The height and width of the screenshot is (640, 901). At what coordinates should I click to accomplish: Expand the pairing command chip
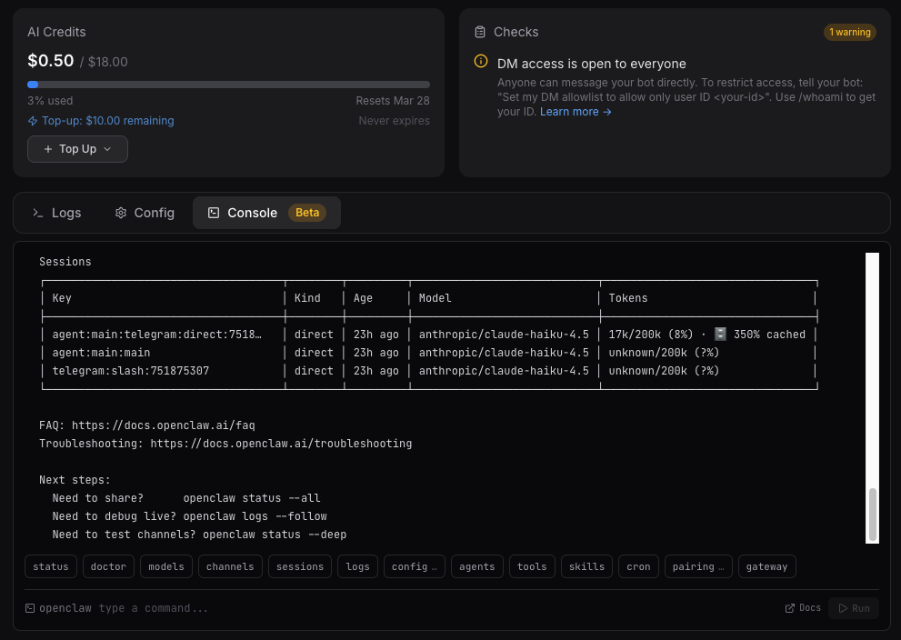[x=698, y=566]
